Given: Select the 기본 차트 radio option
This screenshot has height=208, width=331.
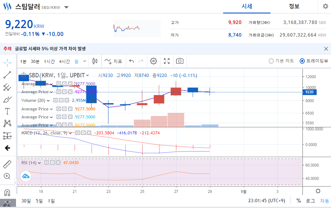Looking at the screenshot, I should click(x=281, y=61).
